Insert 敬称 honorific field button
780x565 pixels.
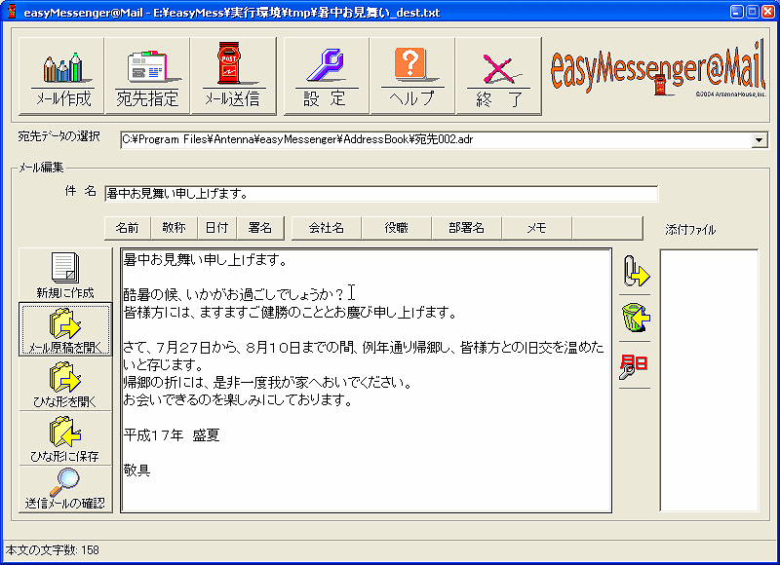click(x=175, y=228)
